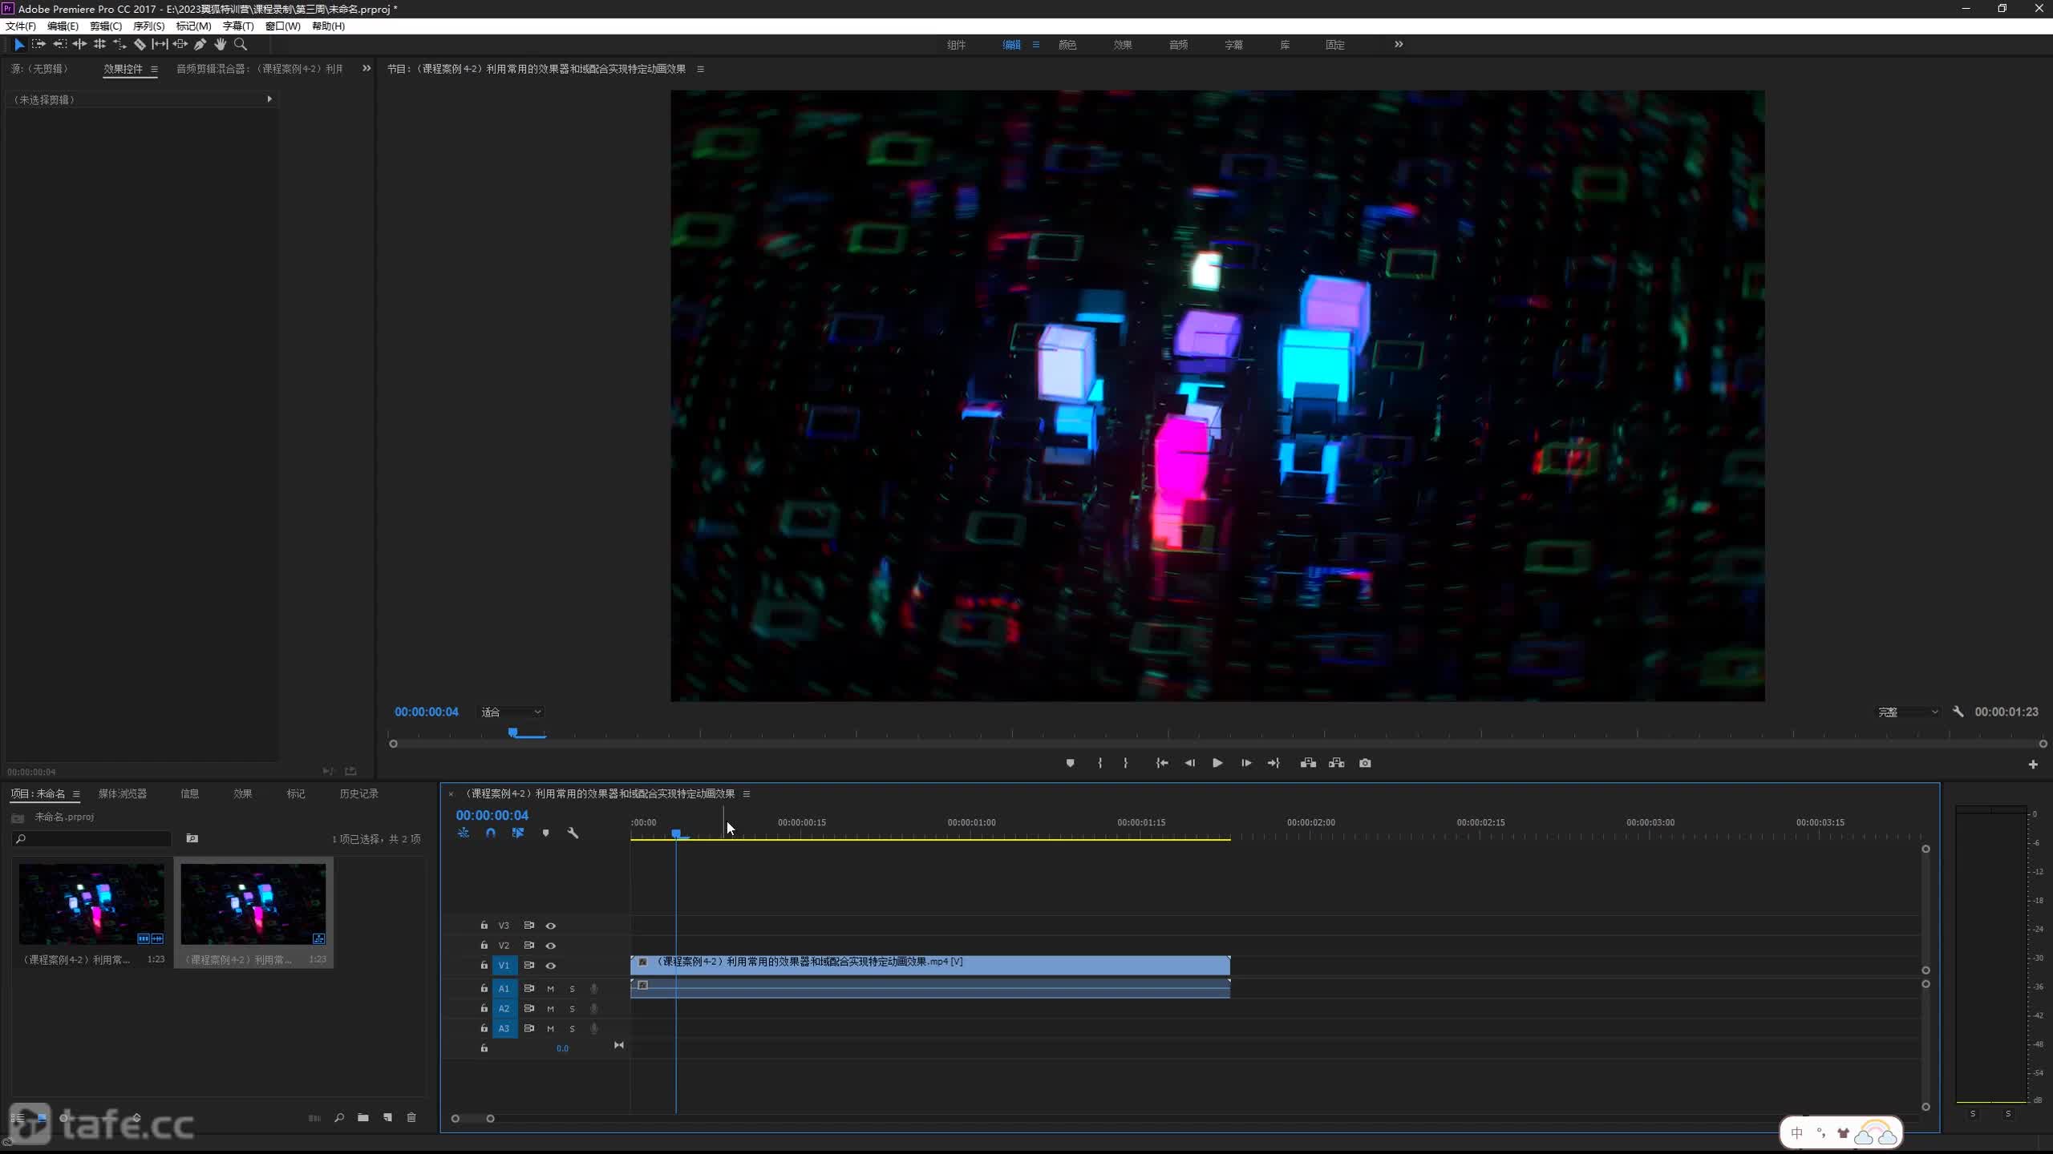Hide track V2 output eye
This screenshot has width=2053, height=1154.
click(x=551, y=946)
